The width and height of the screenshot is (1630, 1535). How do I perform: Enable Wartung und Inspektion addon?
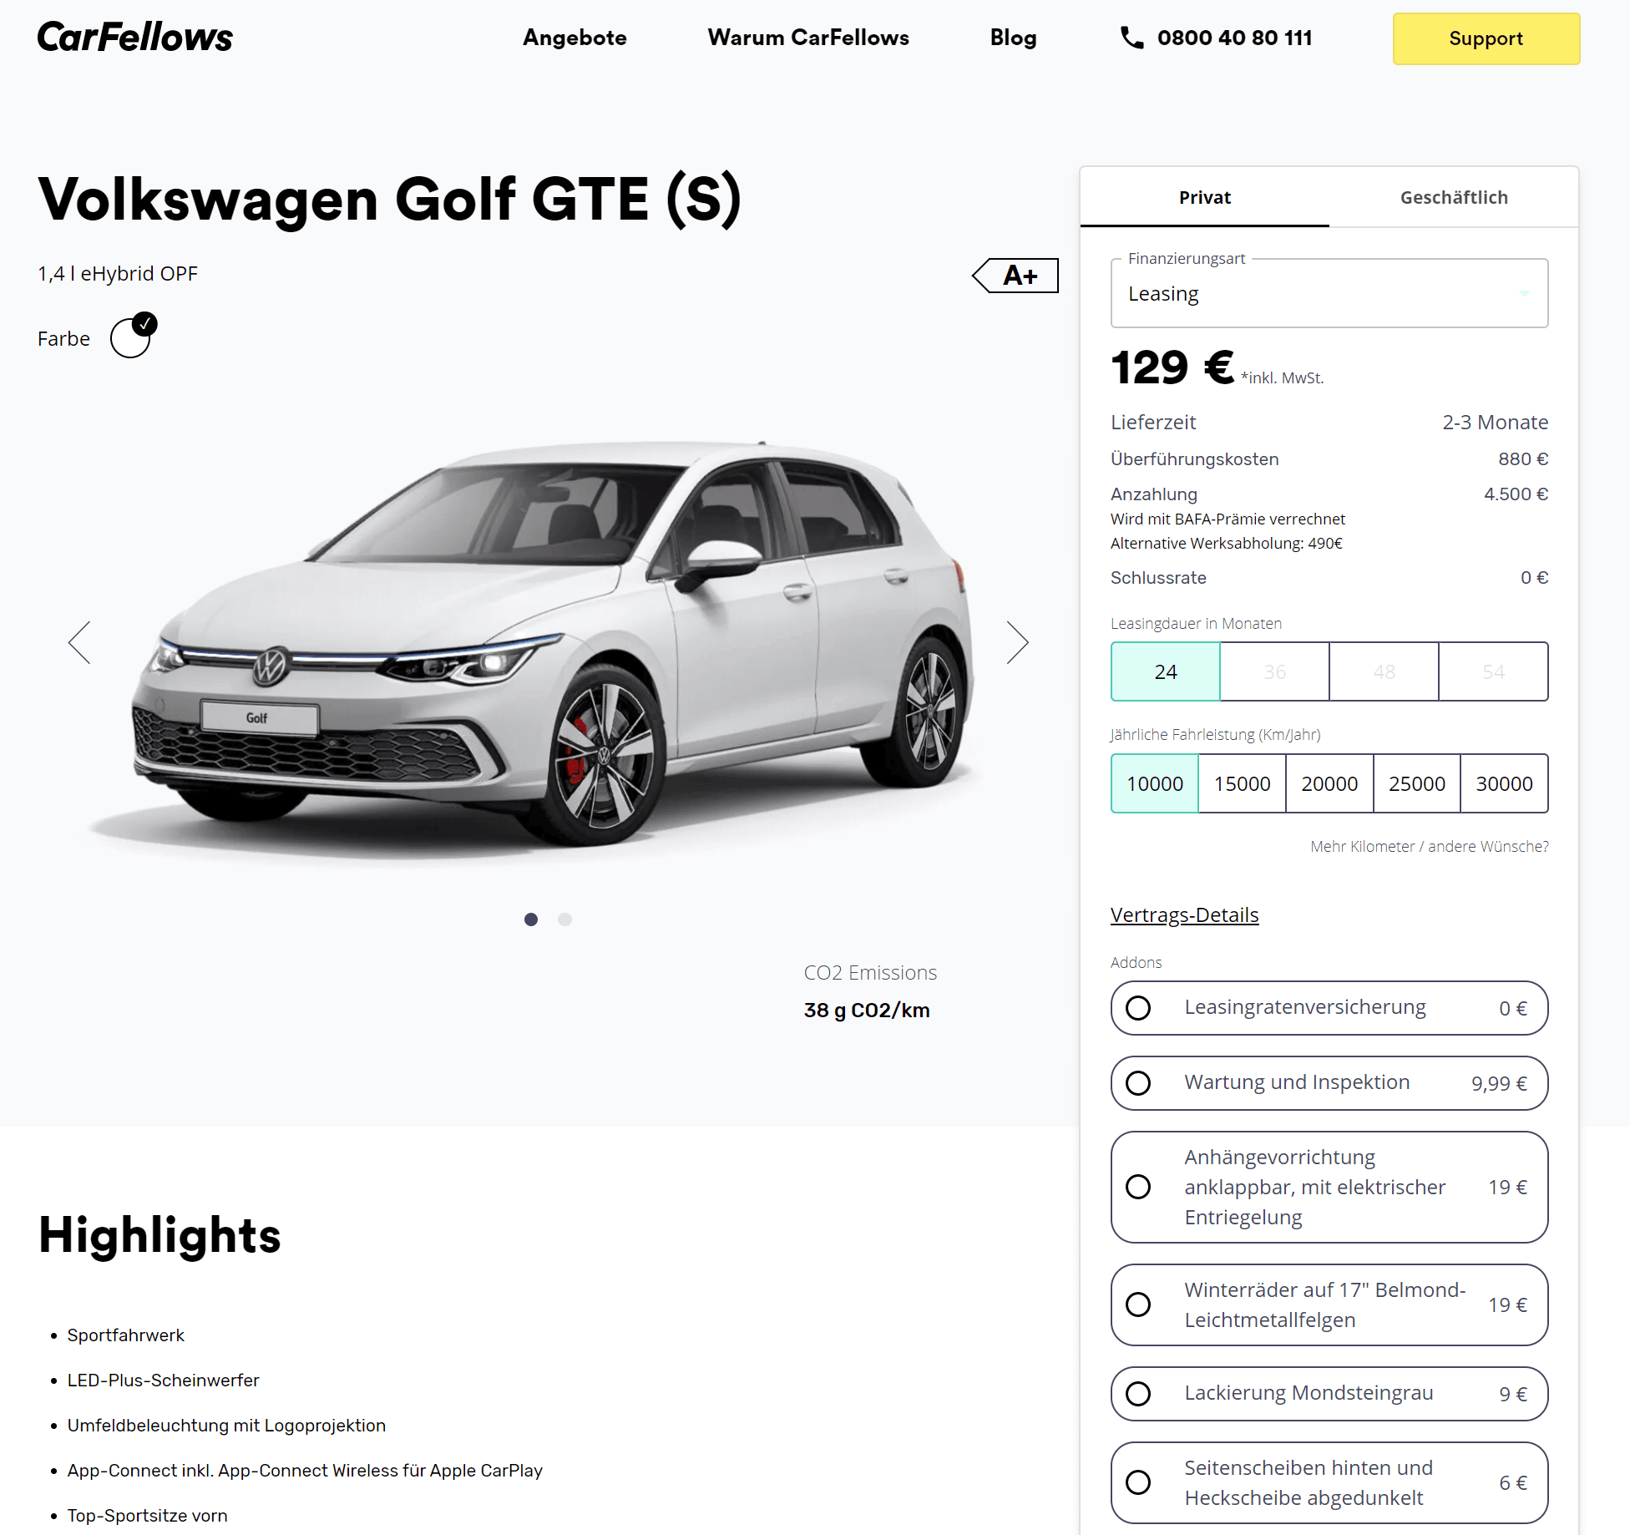click(x=1329, y=1083)
